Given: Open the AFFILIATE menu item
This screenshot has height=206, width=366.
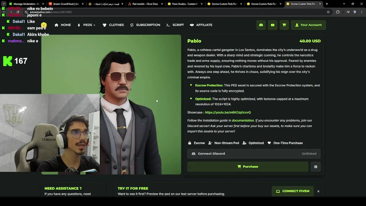Looking at the screenshot, I should click(x=201, y=25).
